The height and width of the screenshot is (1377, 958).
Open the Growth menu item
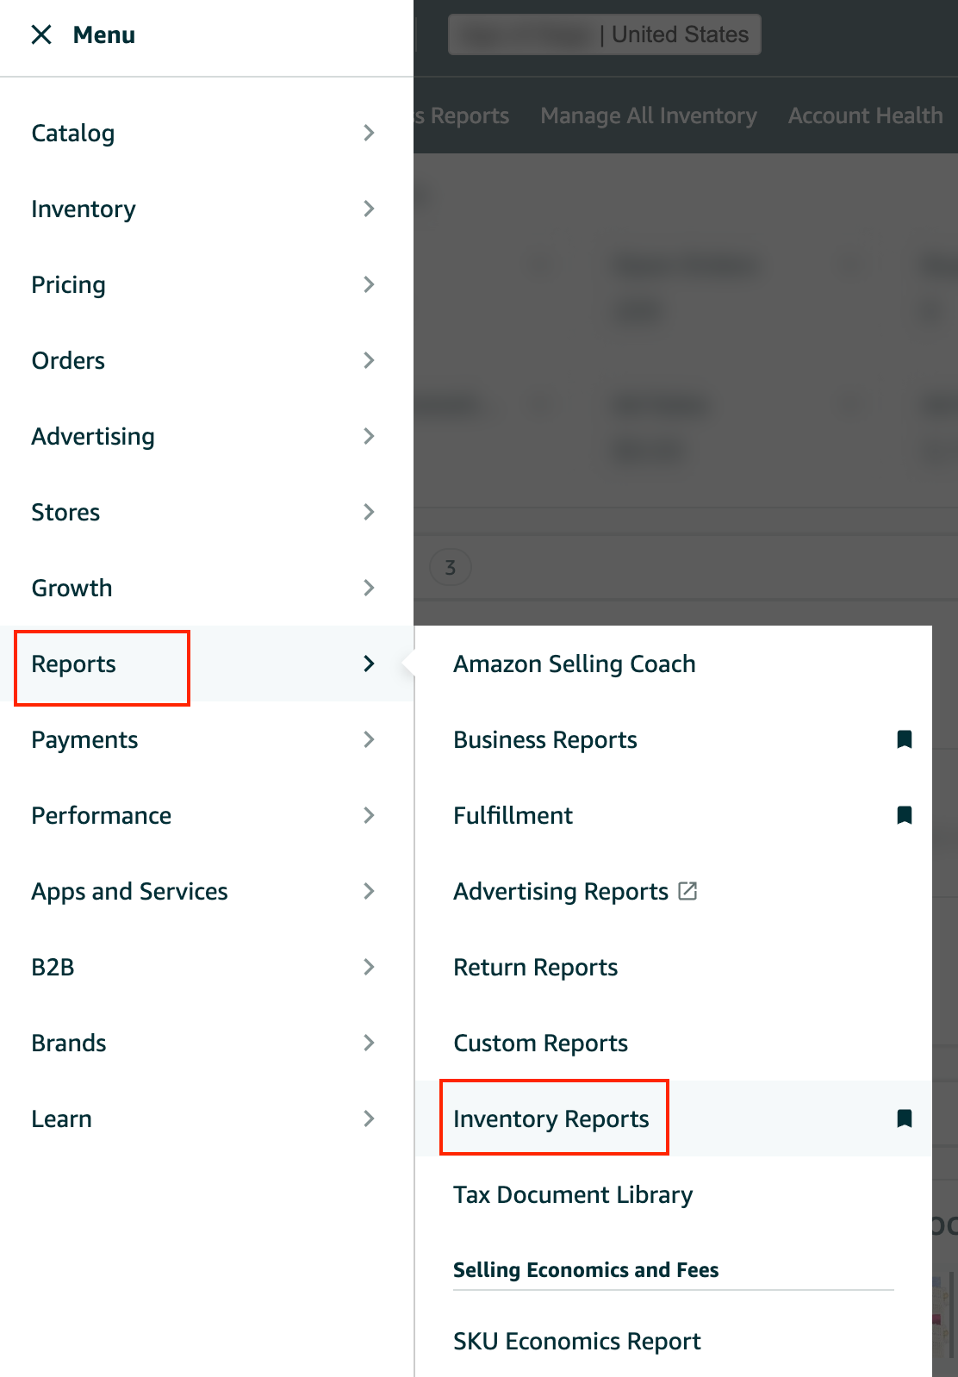coord(72,588)
